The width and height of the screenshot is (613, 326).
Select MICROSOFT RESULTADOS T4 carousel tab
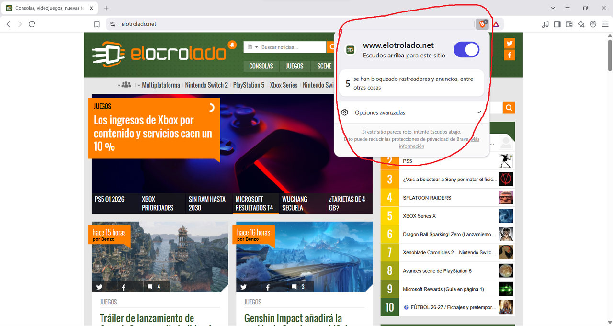pyautogui.click(x=255, y=203)
